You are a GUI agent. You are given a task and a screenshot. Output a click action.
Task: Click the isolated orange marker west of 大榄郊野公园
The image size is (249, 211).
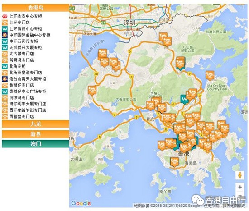click(92, 91)
